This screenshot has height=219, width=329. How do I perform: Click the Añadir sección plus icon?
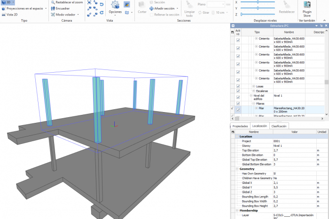point(150,8)
